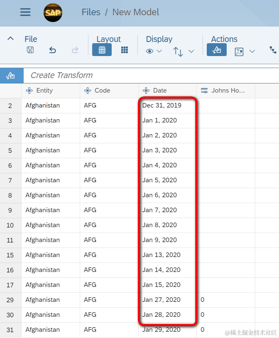Viewport: 279px width, 338px height.
Task: Click the dimension icon beside Code
Action: point(88,91)
